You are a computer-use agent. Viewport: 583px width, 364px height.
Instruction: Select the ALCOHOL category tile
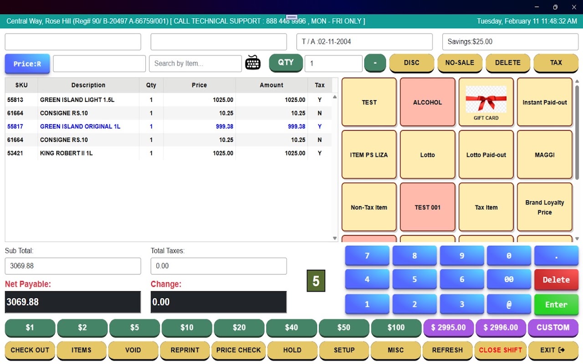point(427,102)
